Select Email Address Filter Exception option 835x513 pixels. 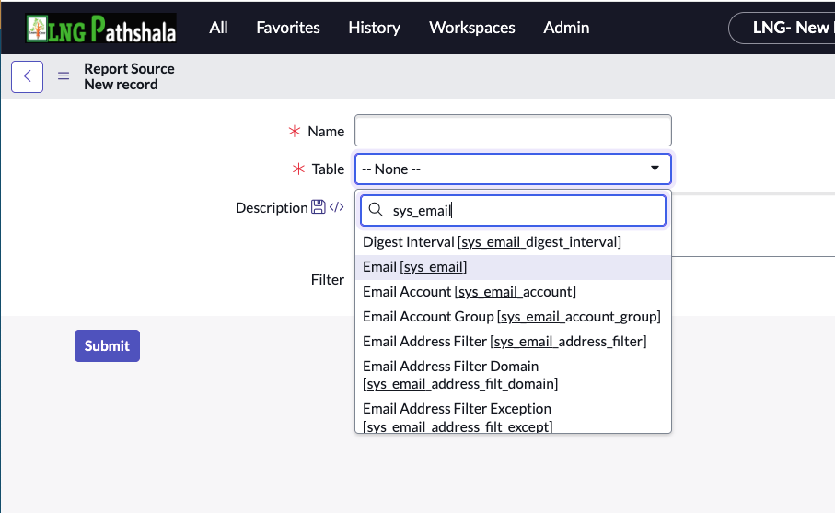coord(513,416)
